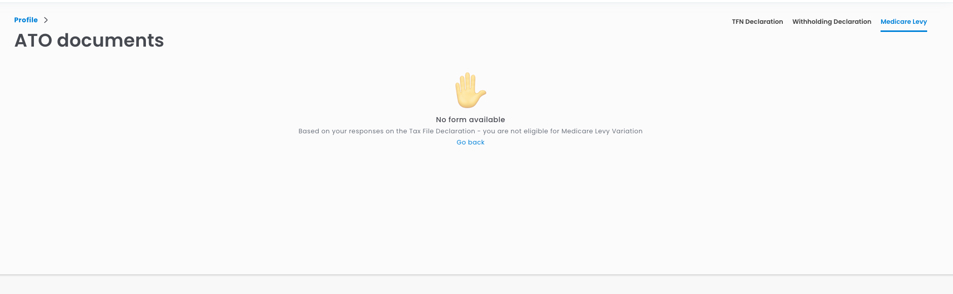Click the chevron arrow beside Profile
Image resolution: width=953 pixels, height=294 pixels.
[46, 20]
